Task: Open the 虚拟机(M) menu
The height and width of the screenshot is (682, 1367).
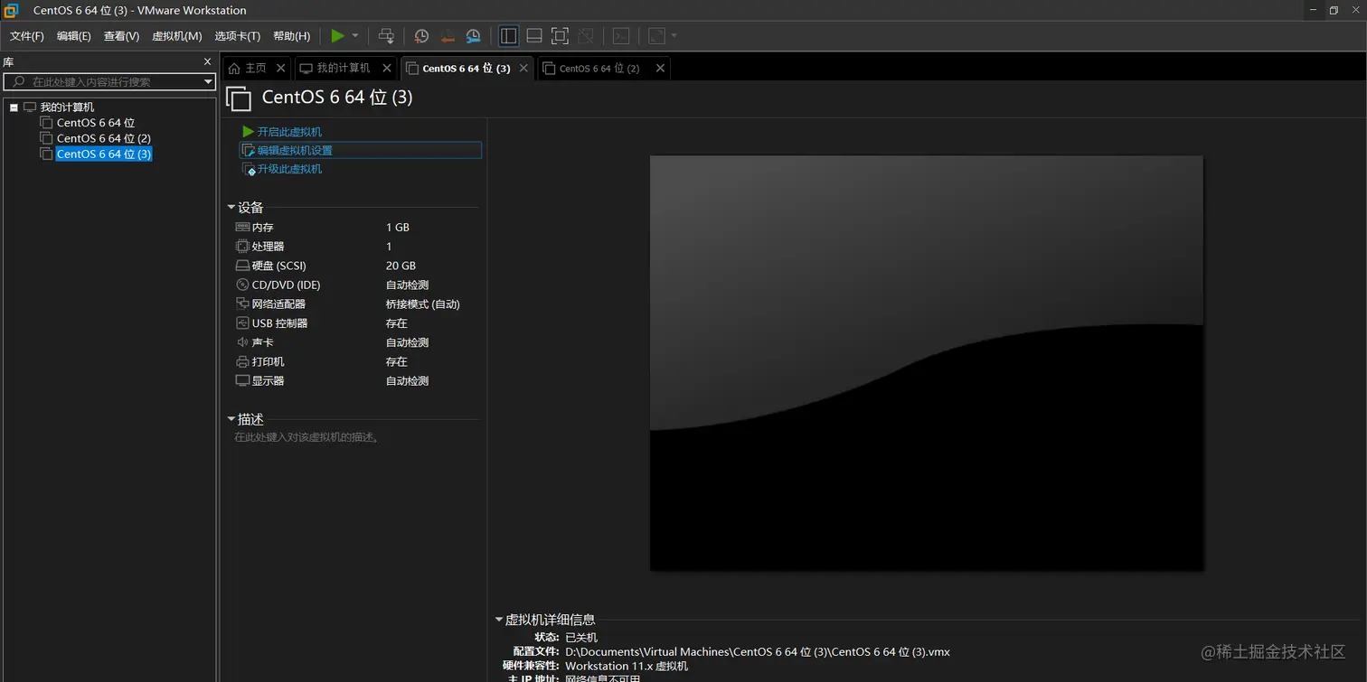Action: click(176, 36)
